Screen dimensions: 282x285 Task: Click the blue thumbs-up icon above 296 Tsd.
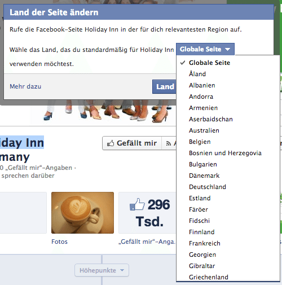pyautogui.click(x=137, y=204)
